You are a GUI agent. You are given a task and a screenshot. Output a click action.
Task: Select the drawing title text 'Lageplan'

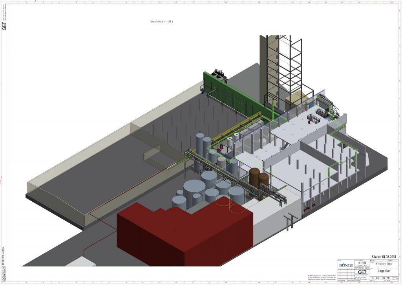384,270
